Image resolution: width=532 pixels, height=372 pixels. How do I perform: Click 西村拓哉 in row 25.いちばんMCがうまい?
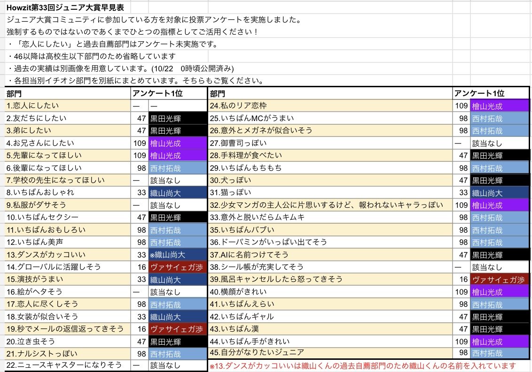500,118
